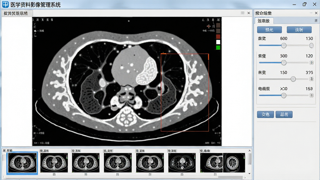Click the left arrow of the horizontal thumbnail scrollbar
Screen dimensions: 320x180
(4, 177)
